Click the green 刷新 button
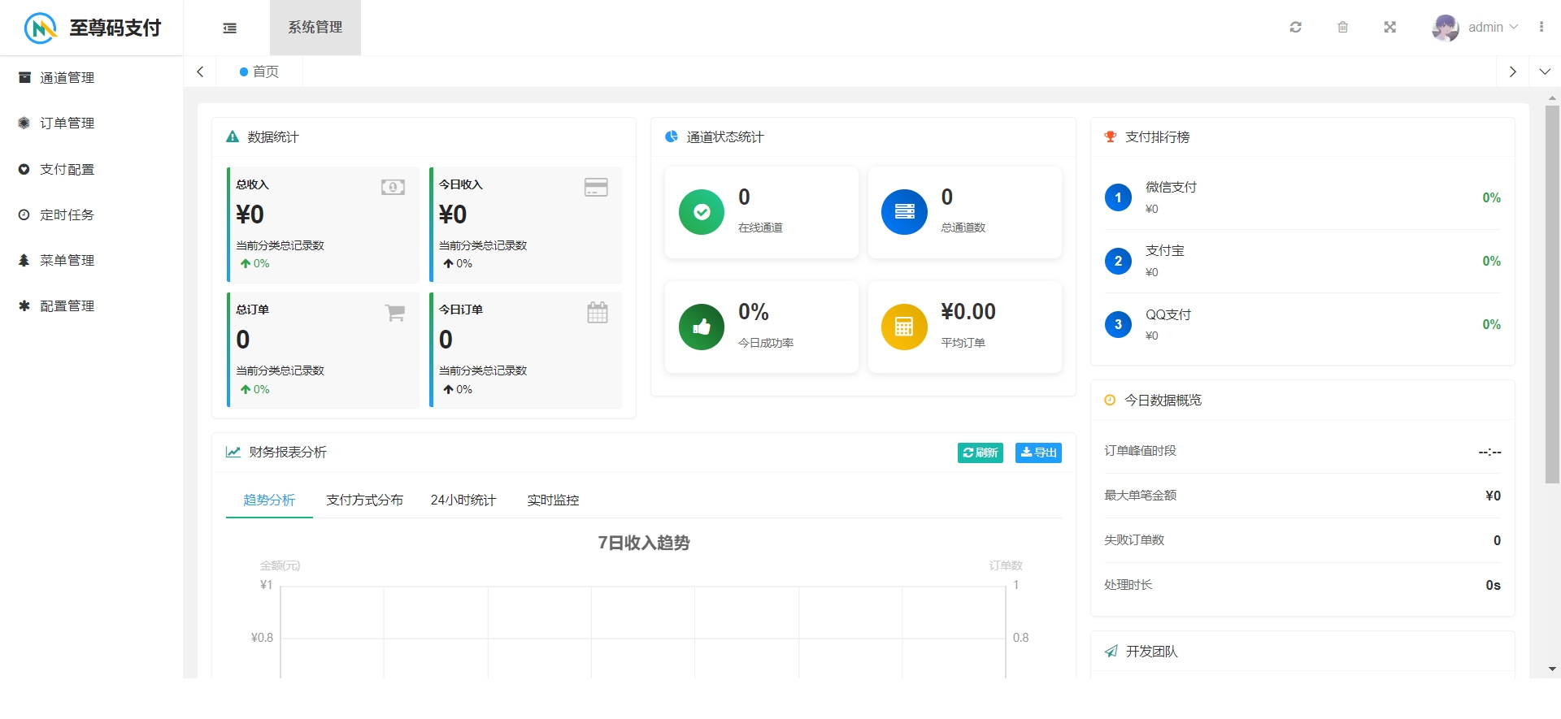The width and height of the screenshot is (1561, 719). coord(980,453)
